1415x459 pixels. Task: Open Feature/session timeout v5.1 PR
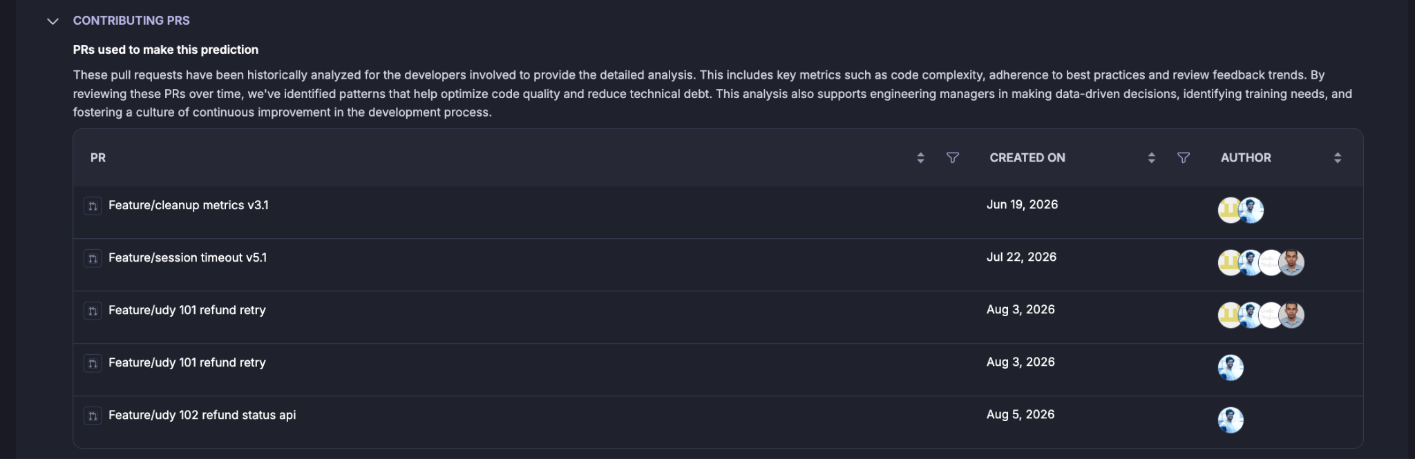tap(187, 257)
